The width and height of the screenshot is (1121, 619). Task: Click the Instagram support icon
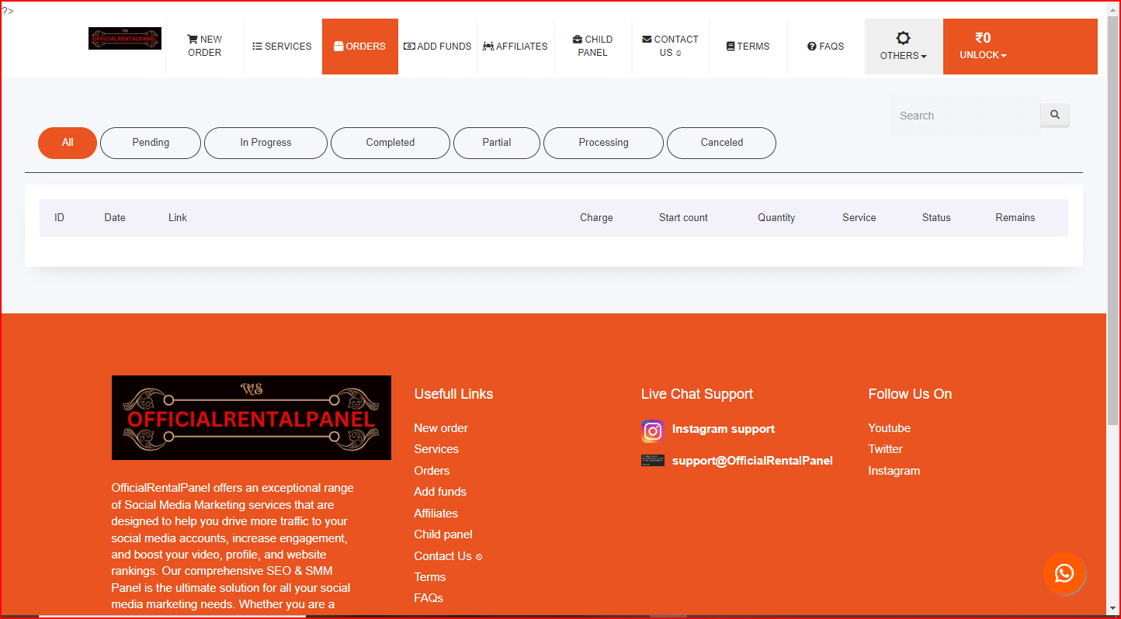point(652,431)
